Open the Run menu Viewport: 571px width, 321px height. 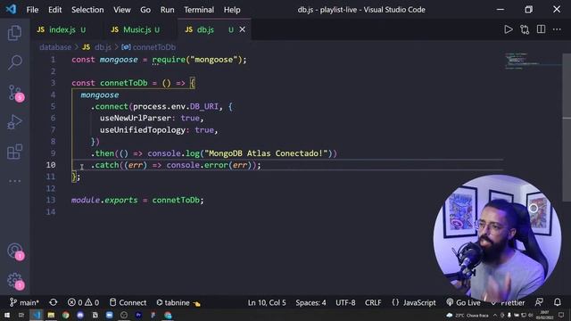167,10
